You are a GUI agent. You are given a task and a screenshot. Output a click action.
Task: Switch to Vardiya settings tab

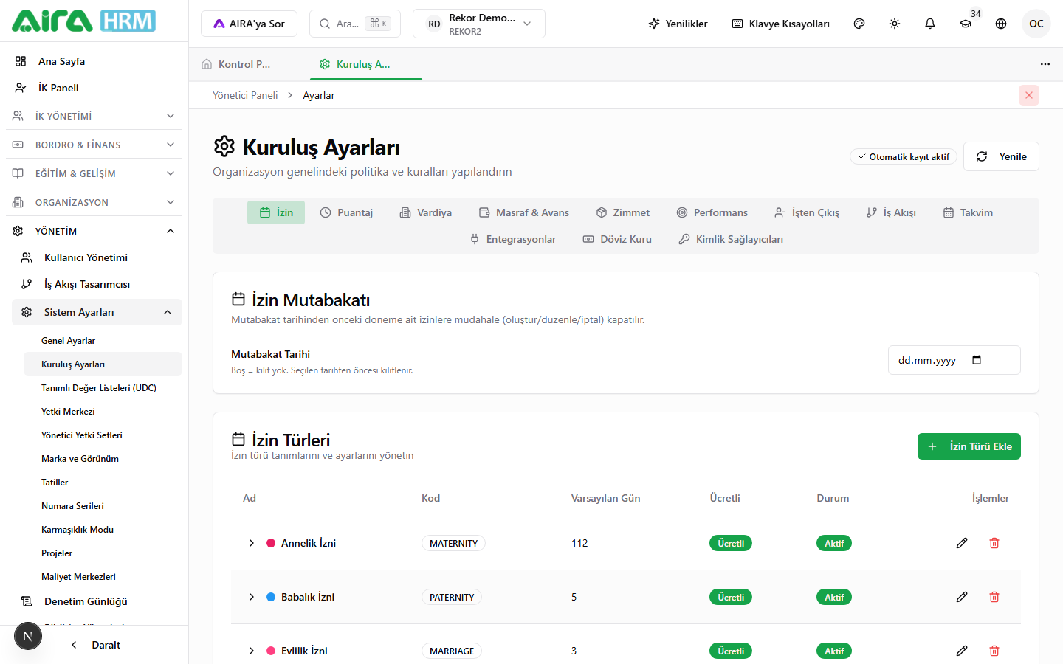pos(426,212)
